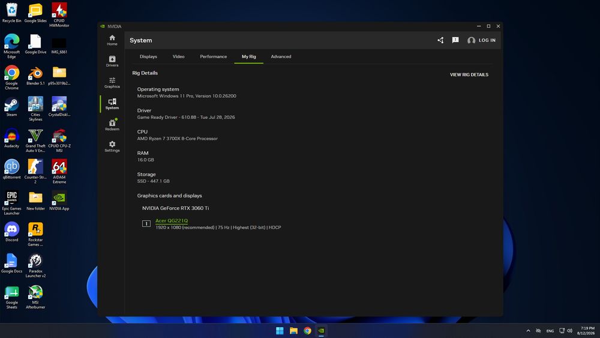This screenshot has width=600, height=338.
Task: Select MSI Afterburner desktop icon
Action: [x=35, y=297]
